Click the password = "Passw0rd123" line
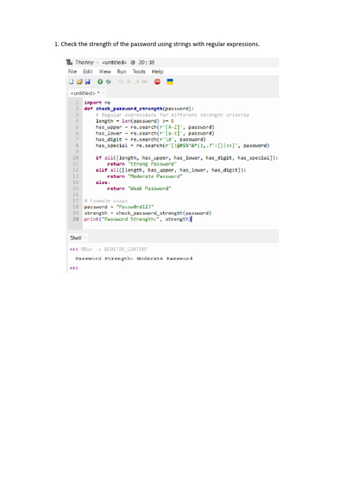This screenshot has height=477, width=358. coord(119,207)
